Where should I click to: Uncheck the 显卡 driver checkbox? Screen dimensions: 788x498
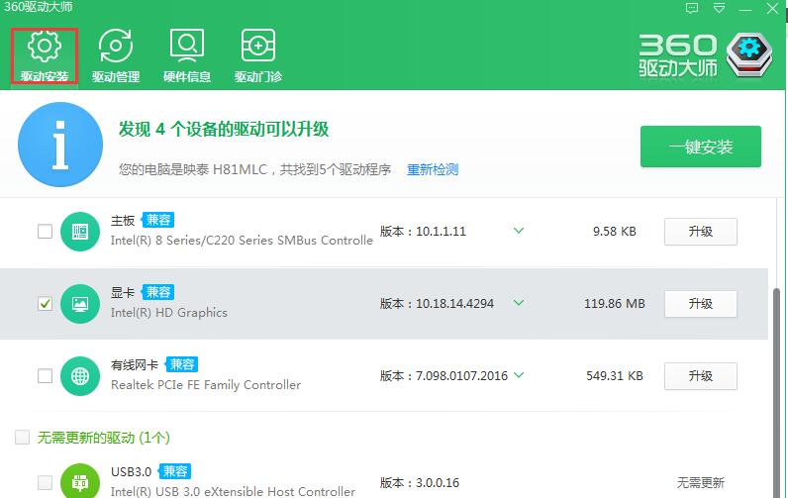click(45, 304)
